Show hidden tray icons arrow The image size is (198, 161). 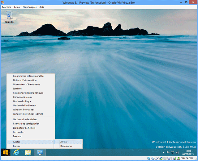click(x=164, y=153)
